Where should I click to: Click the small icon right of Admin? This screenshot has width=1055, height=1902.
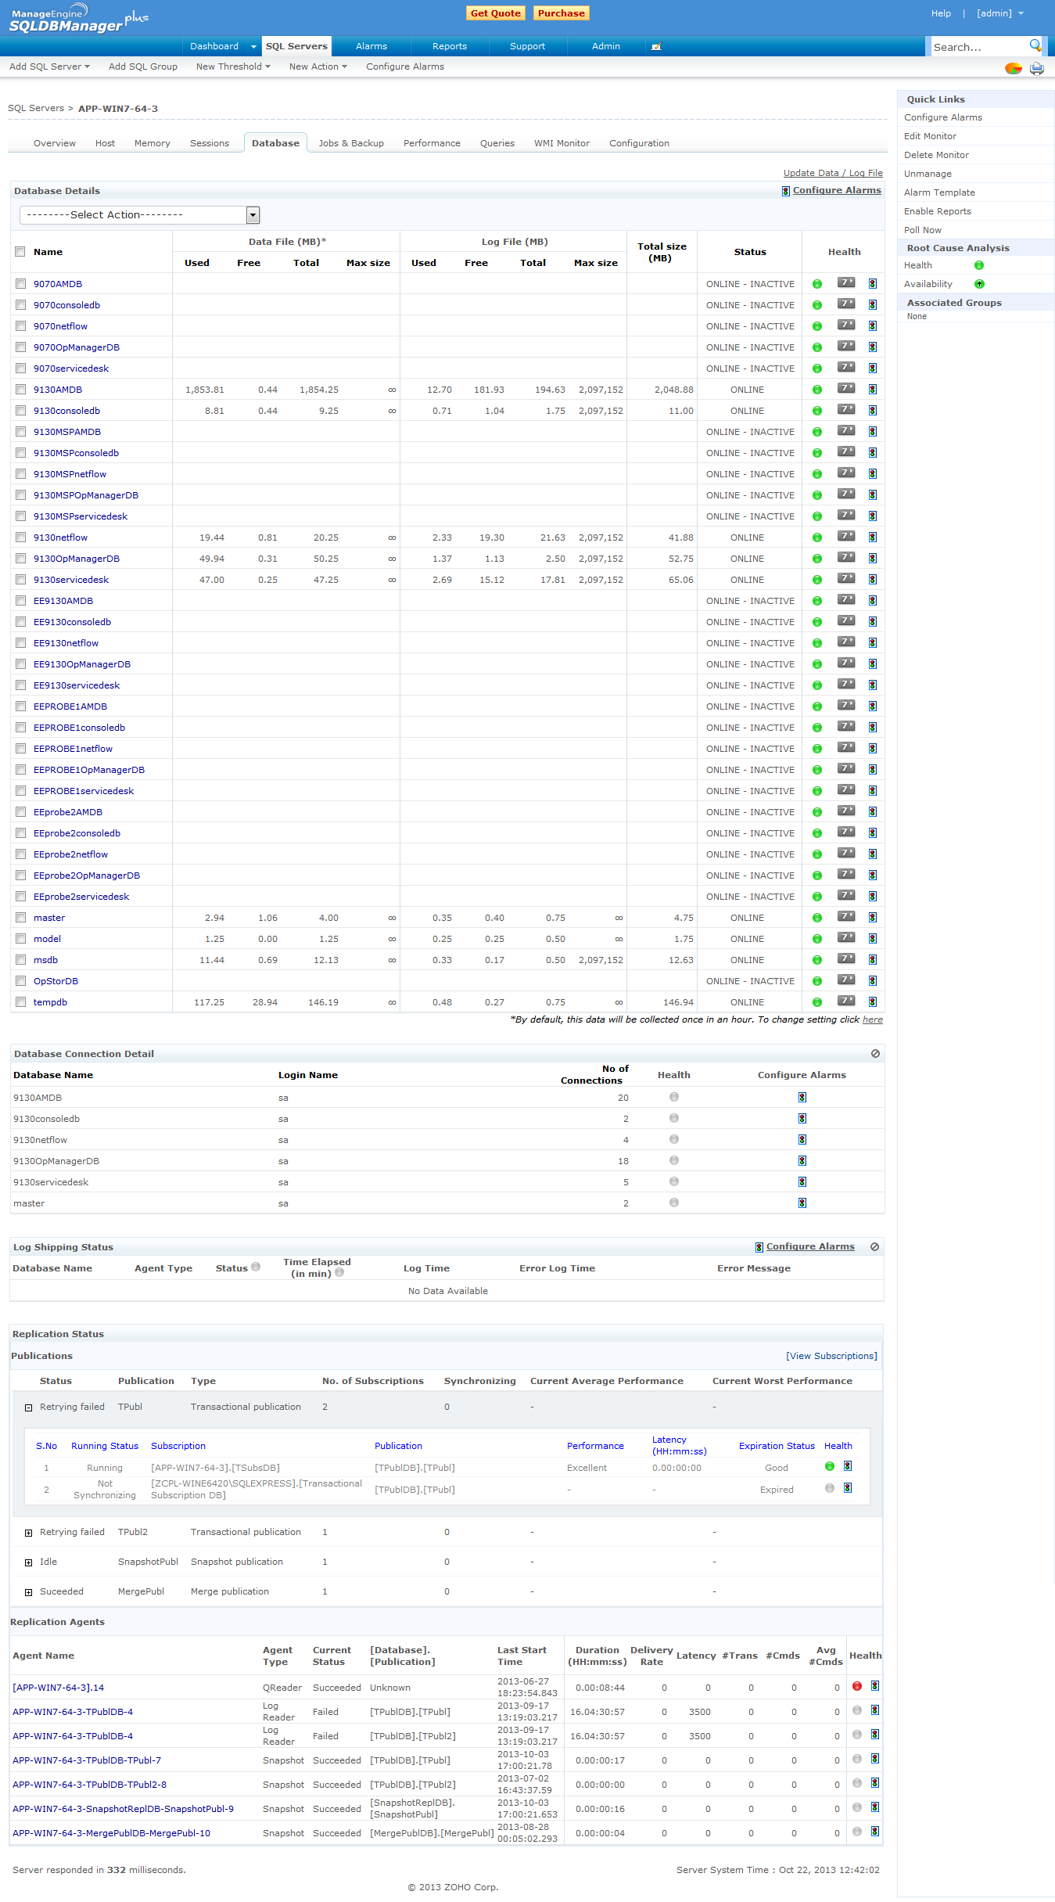656,47
